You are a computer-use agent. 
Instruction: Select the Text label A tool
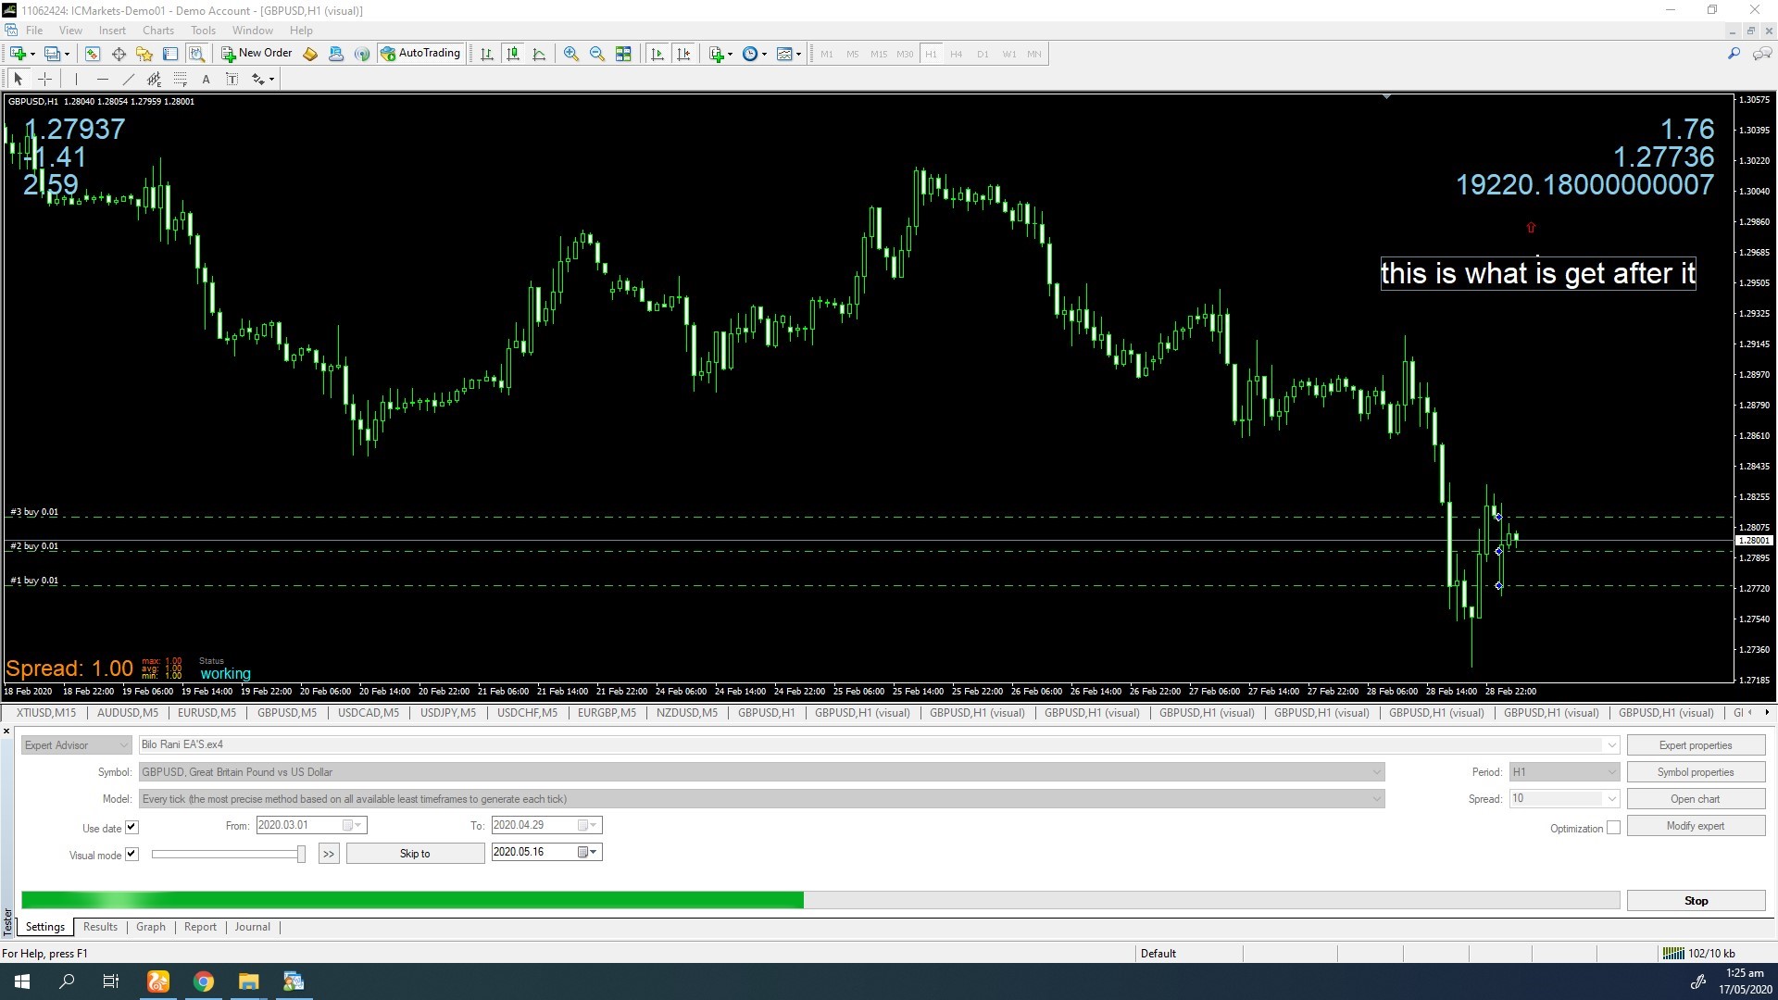pyautogui.click(x=206, y=79)
